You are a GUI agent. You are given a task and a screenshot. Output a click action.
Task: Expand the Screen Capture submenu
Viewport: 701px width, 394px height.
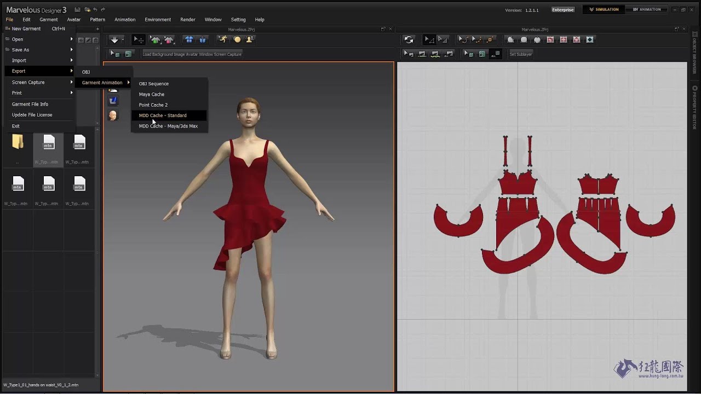39,82
